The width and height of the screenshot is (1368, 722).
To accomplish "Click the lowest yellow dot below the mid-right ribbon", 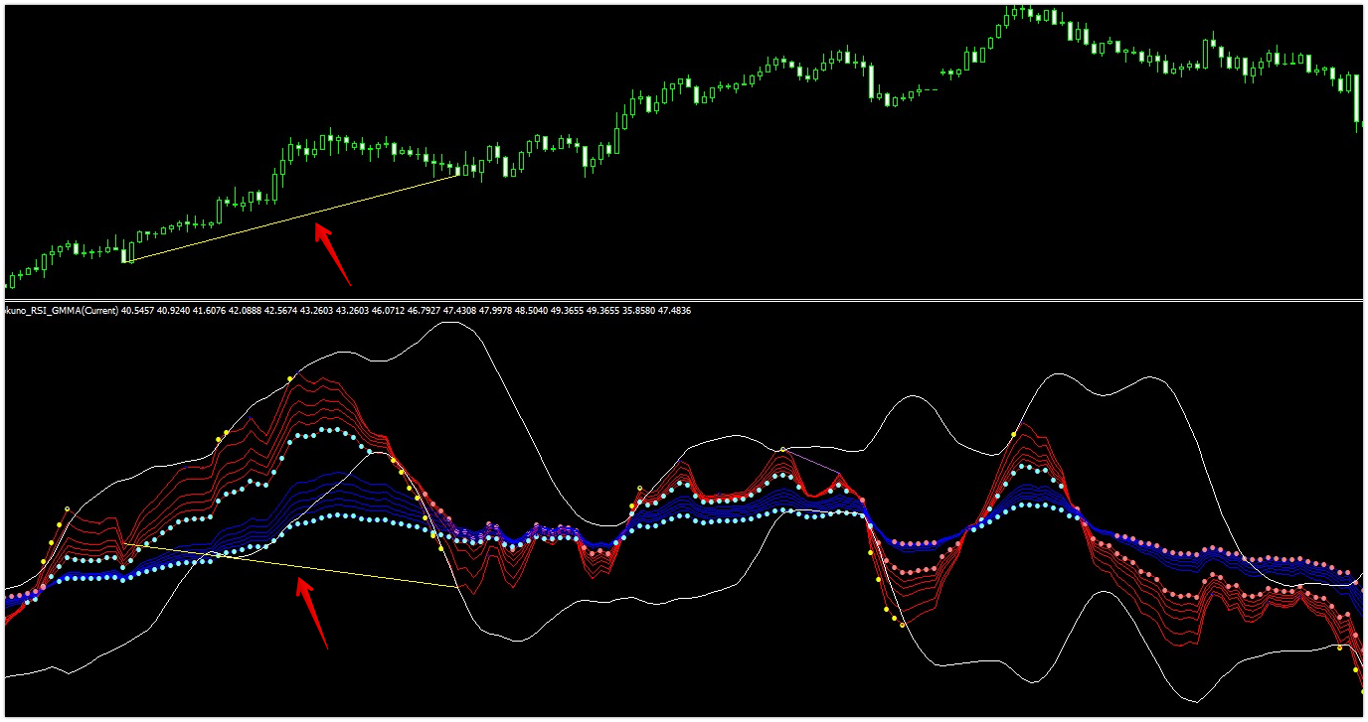I will 903,625.
